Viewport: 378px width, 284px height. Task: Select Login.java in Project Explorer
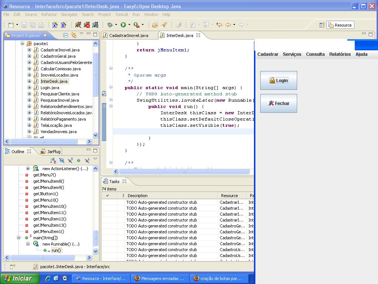point(50,88)
